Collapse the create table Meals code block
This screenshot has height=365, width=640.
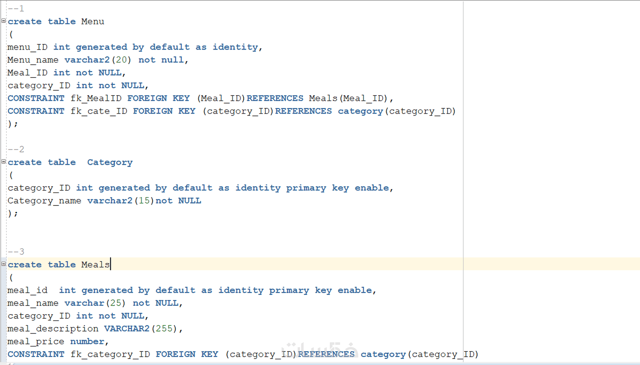(x=3, y=265)
